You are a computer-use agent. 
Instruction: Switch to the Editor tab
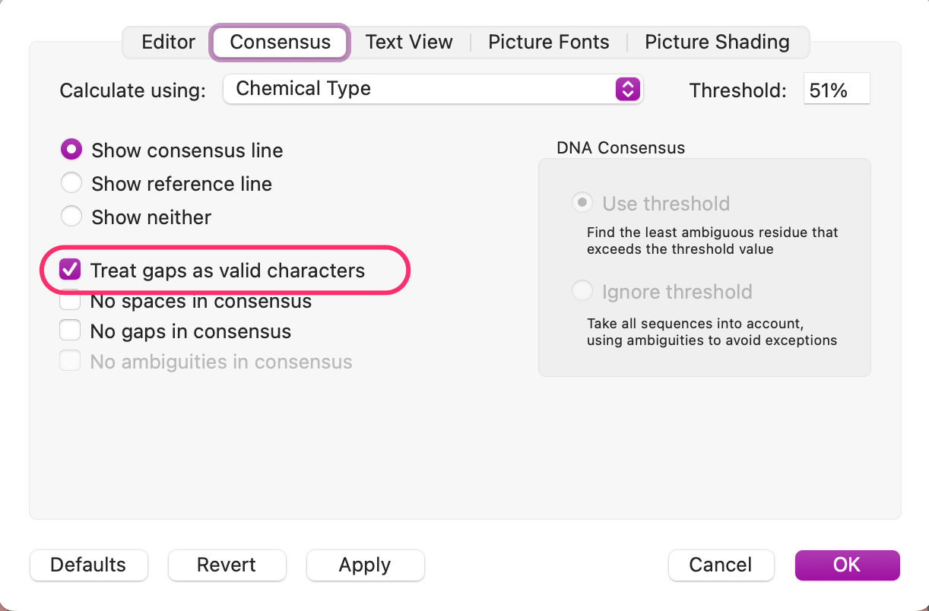pos(168,42)
